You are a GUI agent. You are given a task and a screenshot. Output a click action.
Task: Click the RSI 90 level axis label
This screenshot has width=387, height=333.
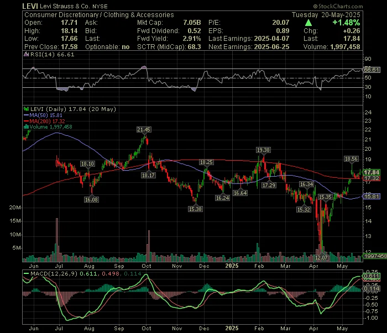pos(368,59)
